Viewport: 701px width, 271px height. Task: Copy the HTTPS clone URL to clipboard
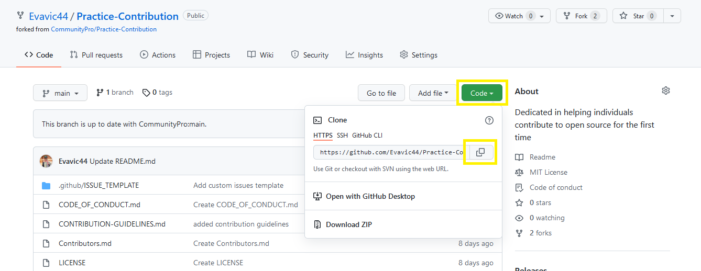[x=480, y=152]
